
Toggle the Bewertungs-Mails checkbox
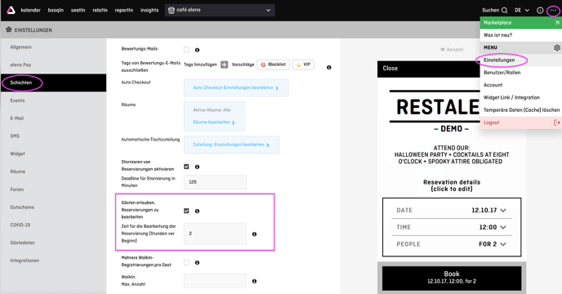(186, 50)
